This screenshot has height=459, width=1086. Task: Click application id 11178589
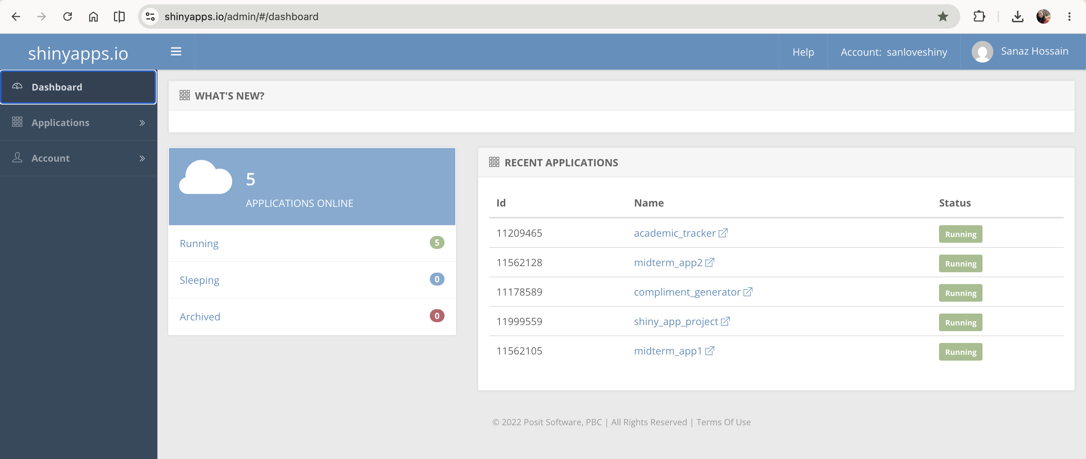(519, 292)
